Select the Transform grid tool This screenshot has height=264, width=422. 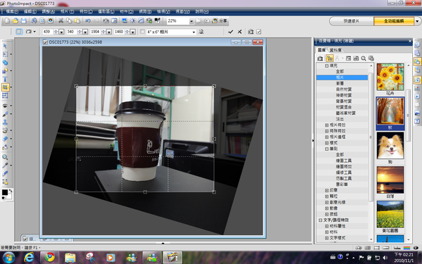5,95
